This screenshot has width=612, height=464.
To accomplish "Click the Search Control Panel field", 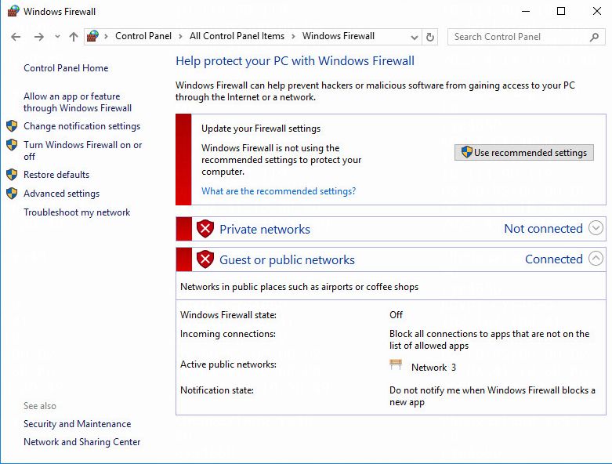I will click(x=526, y=37).
